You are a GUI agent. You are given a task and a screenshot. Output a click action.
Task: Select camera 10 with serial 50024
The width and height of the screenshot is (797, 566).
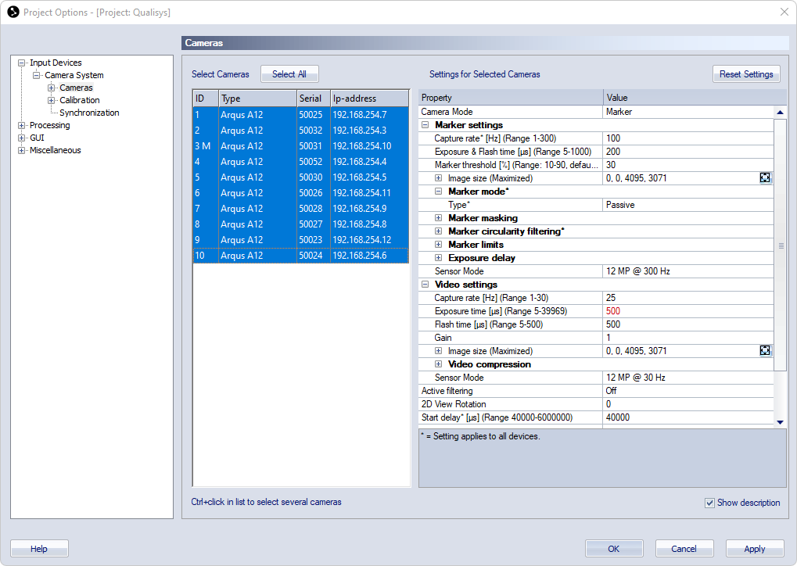coord(301,256)
